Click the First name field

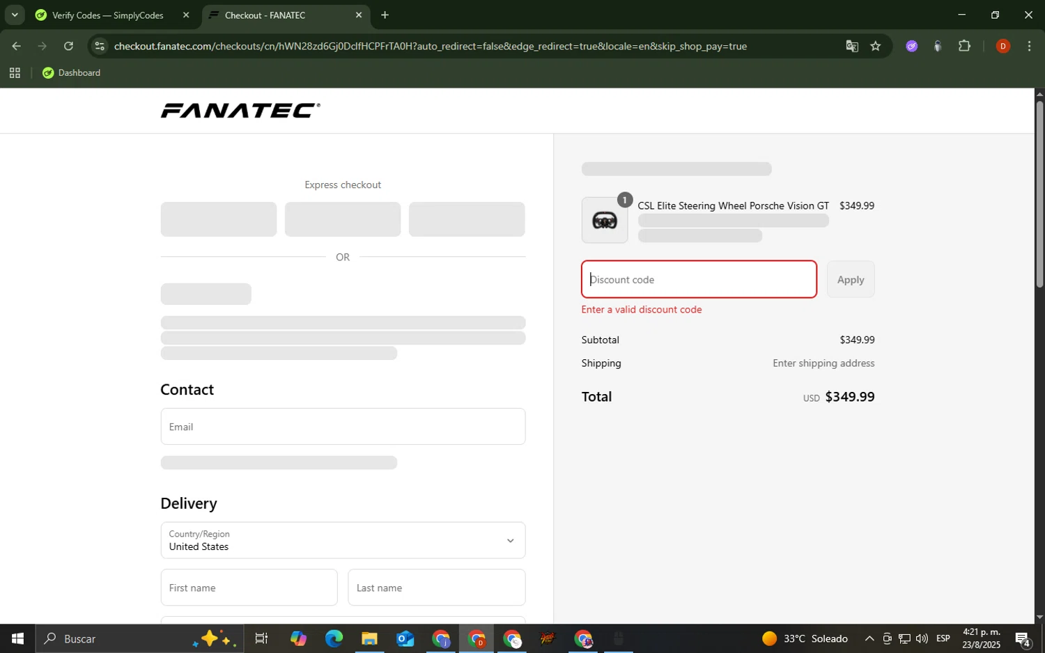coord(249,588)
